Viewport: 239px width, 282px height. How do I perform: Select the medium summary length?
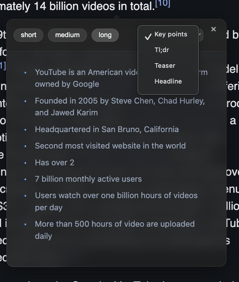pos(67,35)
